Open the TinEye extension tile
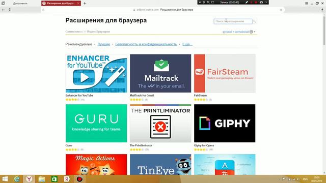Screen dimensions: 326x183 click(x=160, y=165)
